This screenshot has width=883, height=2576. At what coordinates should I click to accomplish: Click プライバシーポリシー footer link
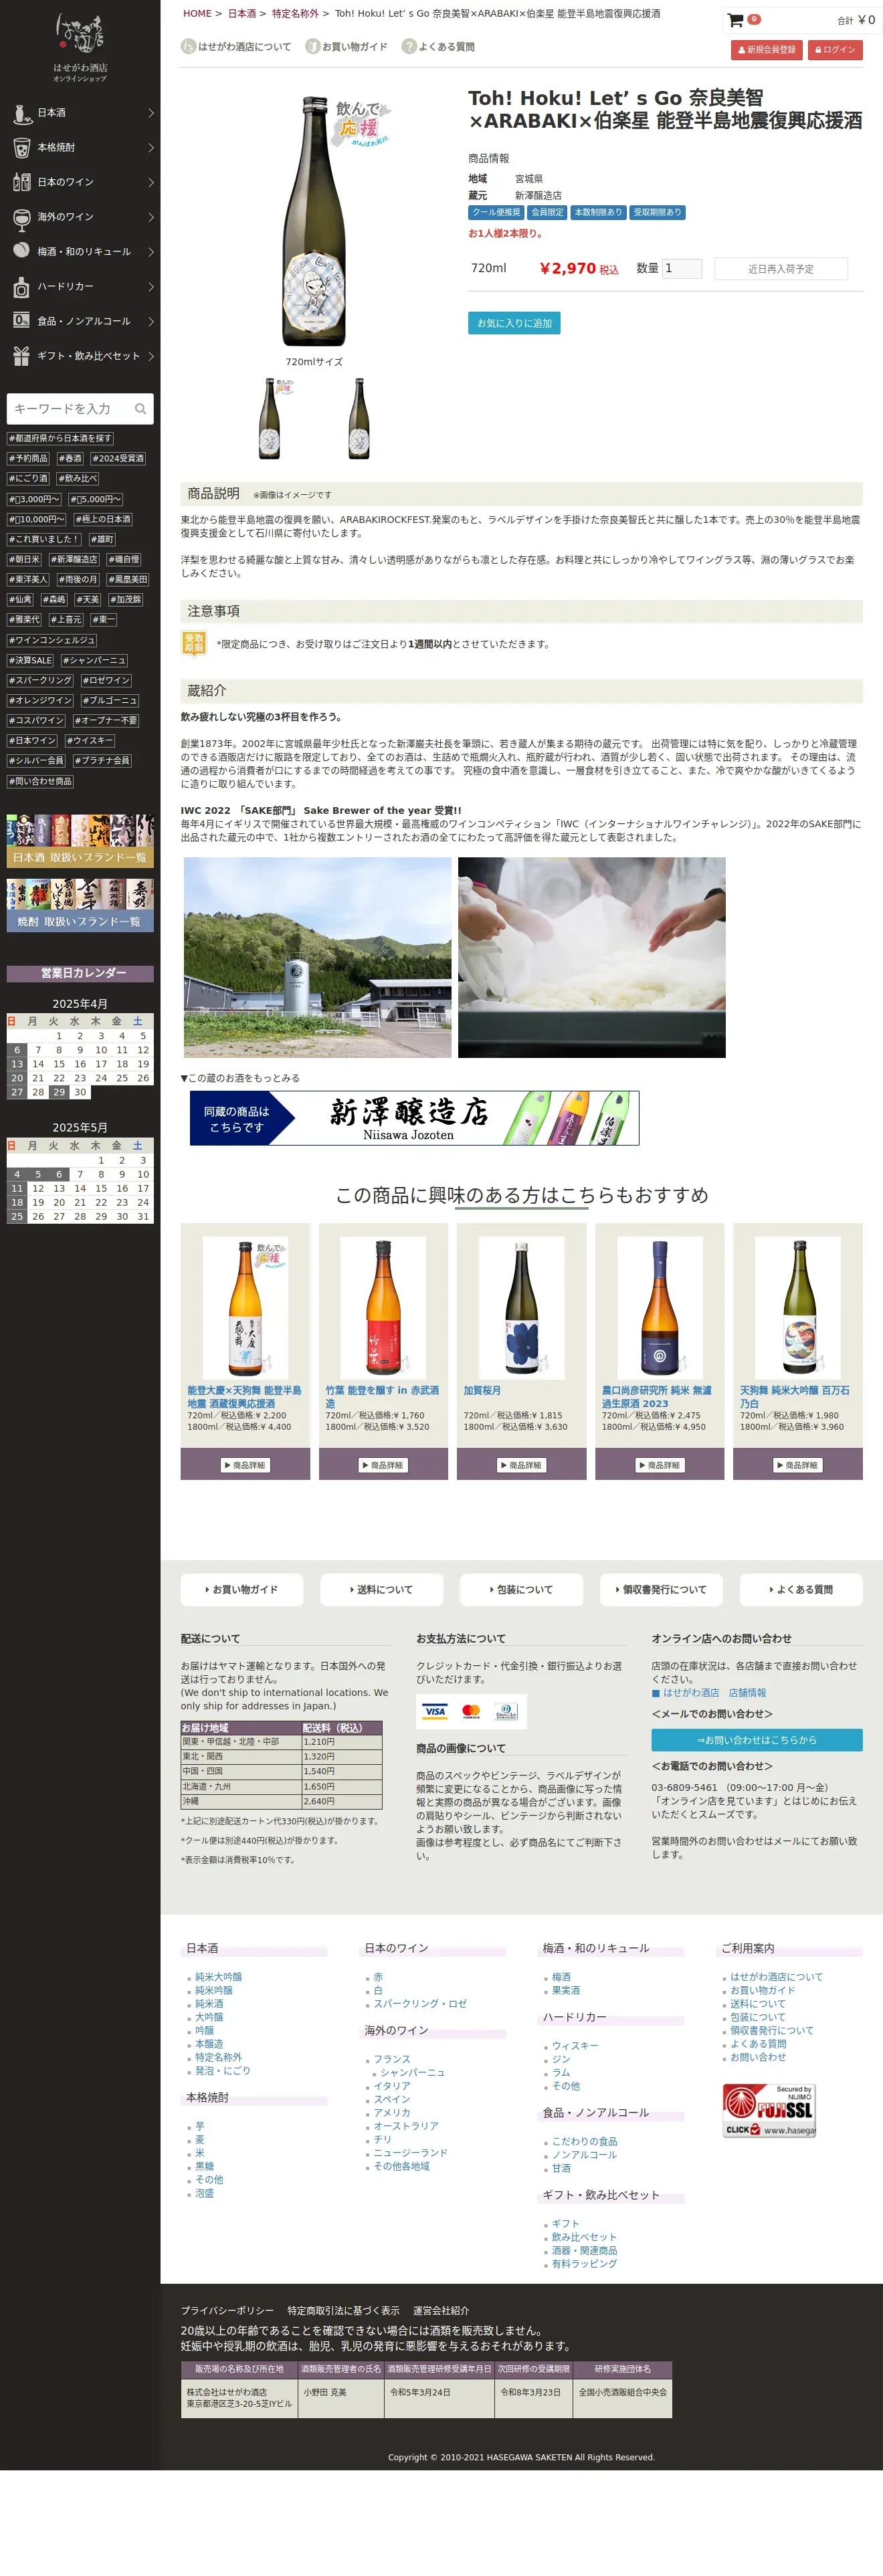click(227, 2310)
